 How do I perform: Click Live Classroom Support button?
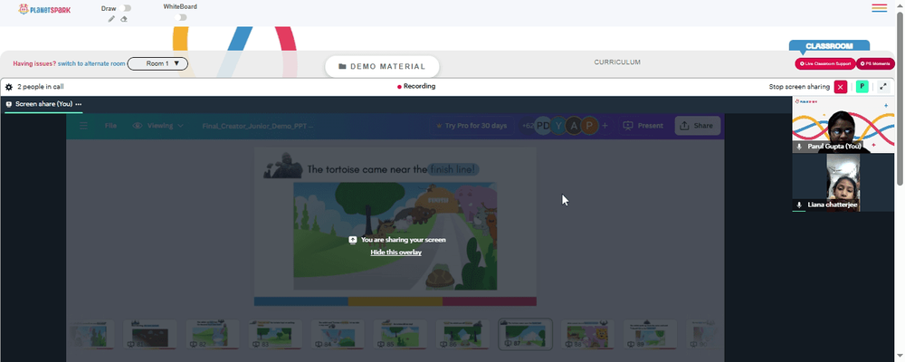pyautogui.click(x=824, y=63)
